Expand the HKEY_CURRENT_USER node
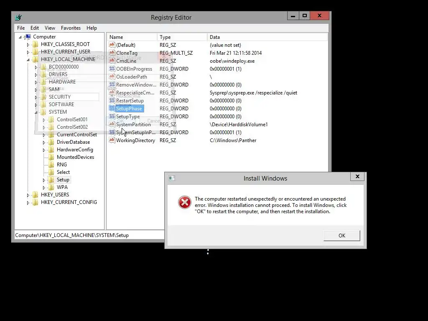Viewport: 428px width, 321px height. click(x=28, y=52)
